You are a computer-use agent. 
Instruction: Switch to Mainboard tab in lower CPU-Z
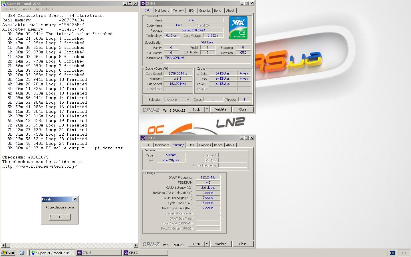(x=162, y=145)
